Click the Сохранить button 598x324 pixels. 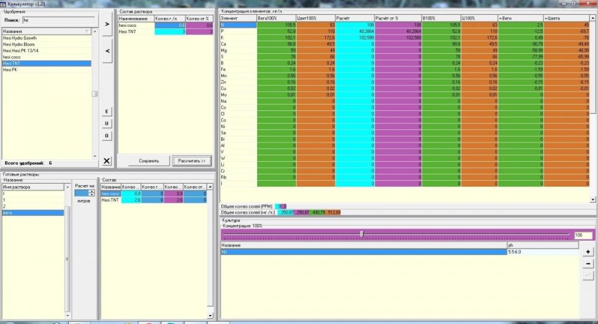[149, 161]
